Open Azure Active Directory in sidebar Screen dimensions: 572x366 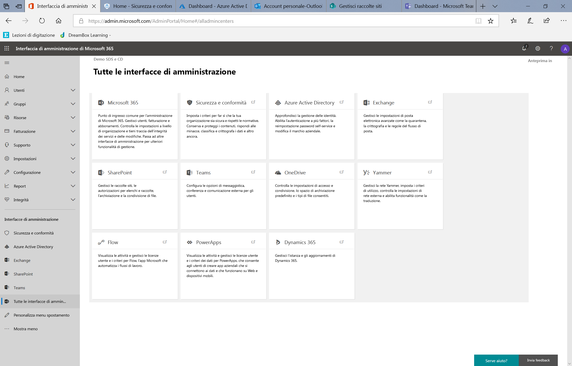pyautogui.click(x=40, y=247)
